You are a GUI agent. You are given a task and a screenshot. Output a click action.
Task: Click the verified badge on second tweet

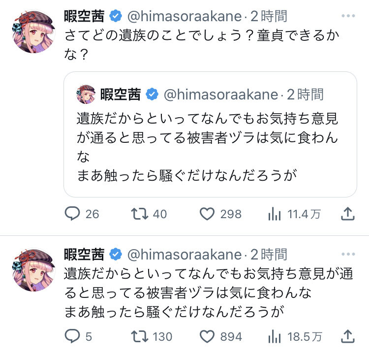pos(116,255)
